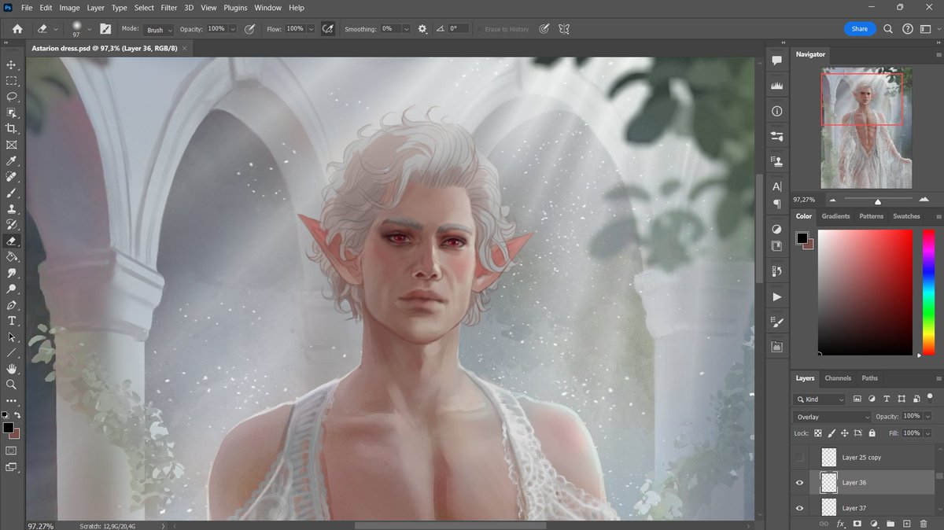The height and width of the screenshot is (530, 944).
Task: Select the Lasso tool
Action: [x=11, y=98]
